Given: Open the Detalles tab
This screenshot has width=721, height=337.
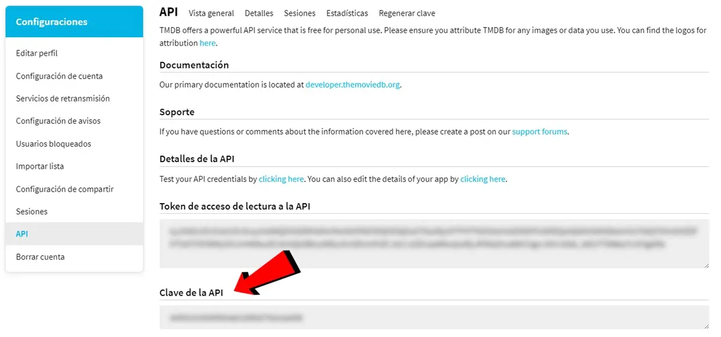Looking at the screenshot, I should [x=259, y=13].
